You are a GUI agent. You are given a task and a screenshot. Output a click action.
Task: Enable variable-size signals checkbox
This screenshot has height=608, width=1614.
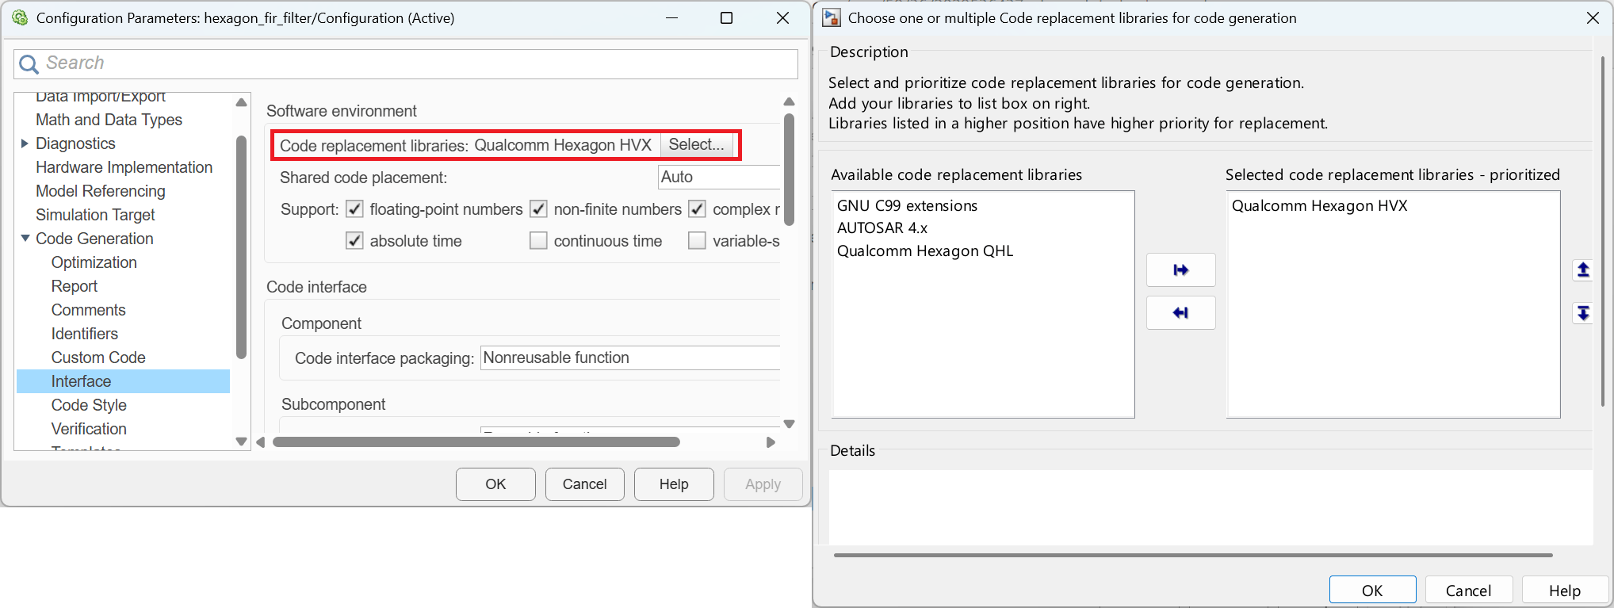tap(697, 241)
